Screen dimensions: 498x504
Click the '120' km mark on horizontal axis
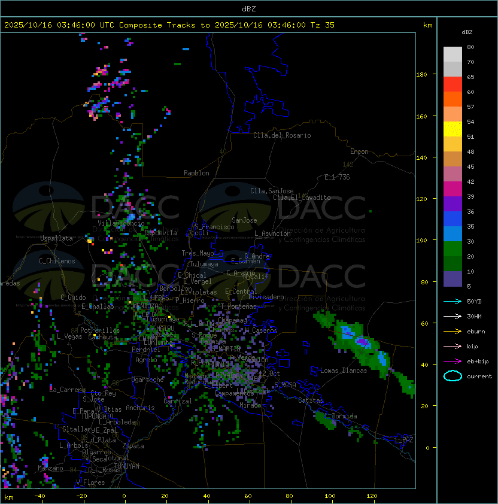(x=372, y=496)
